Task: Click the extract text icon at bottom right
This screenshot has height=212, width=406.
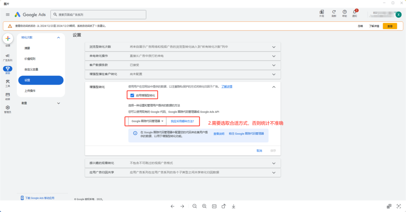Action: (x=399, y=206)
